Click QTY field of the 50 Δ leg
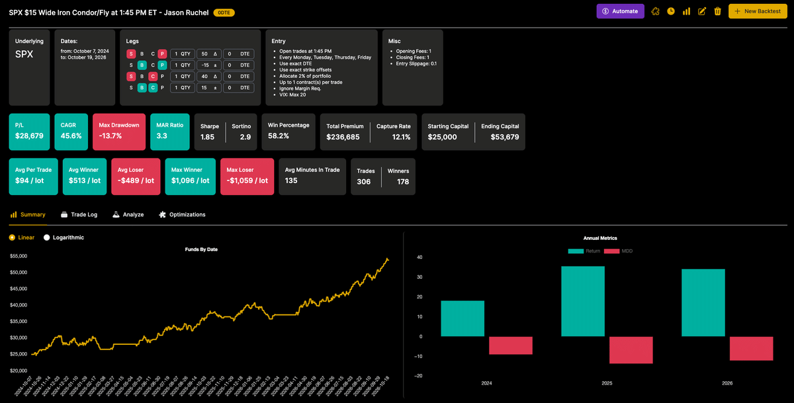 pos(183,54)
